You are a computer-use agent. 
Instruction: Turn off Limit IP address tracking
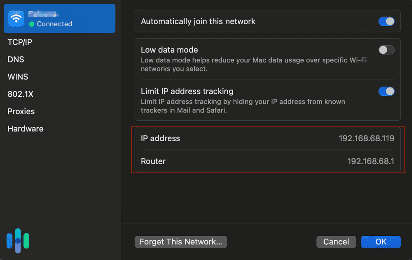(x=386, y=91)
